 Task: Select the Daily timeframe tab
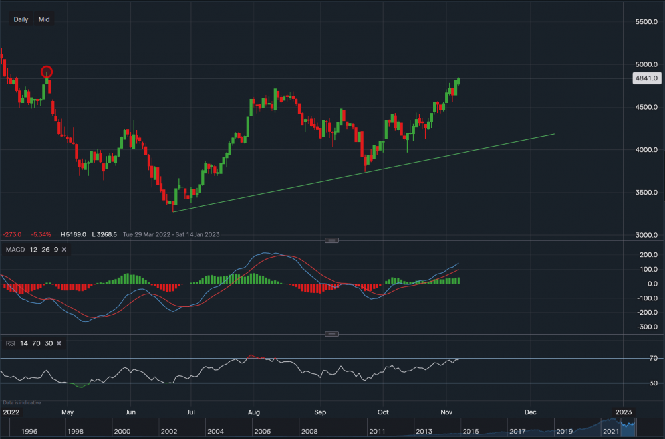point(19,19)
